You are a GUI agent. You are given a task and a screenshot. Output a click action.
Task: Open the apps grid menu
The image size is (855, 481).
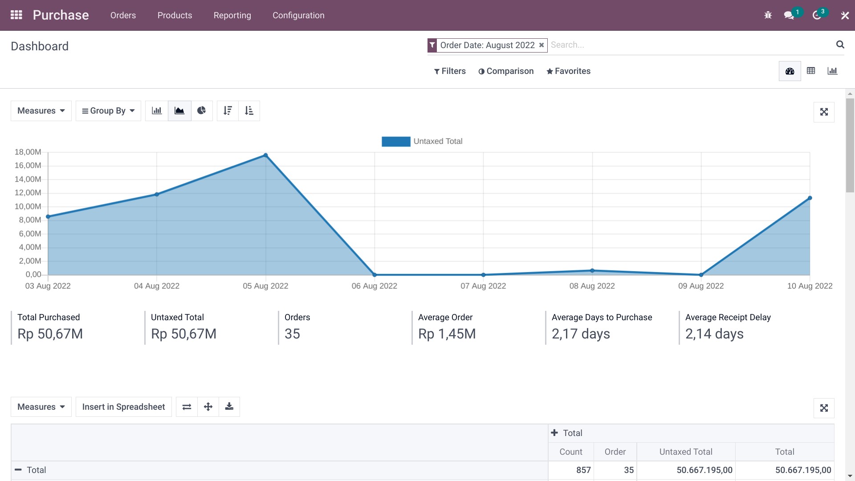(16, 15)
